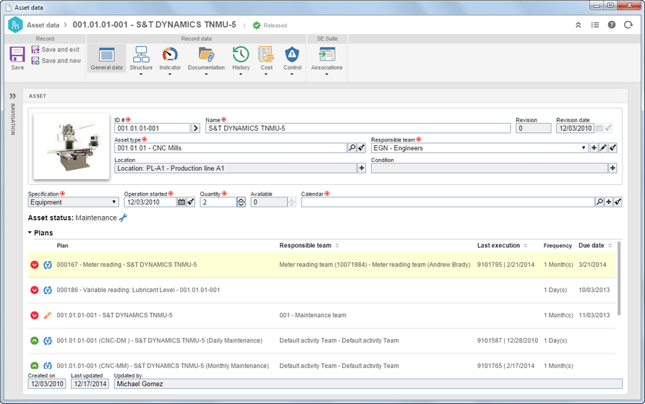Click the Plans list vertical scrollbar
Image resolution: width=645 pixels, height=404 pixels.
tap(619, 278)
